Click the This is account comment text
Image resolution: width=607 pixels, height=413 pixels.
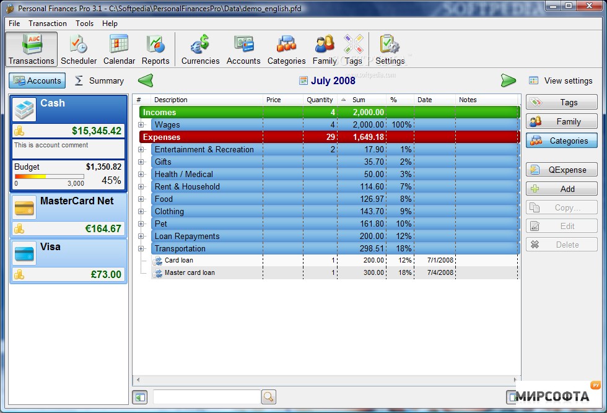coord(51,145)
